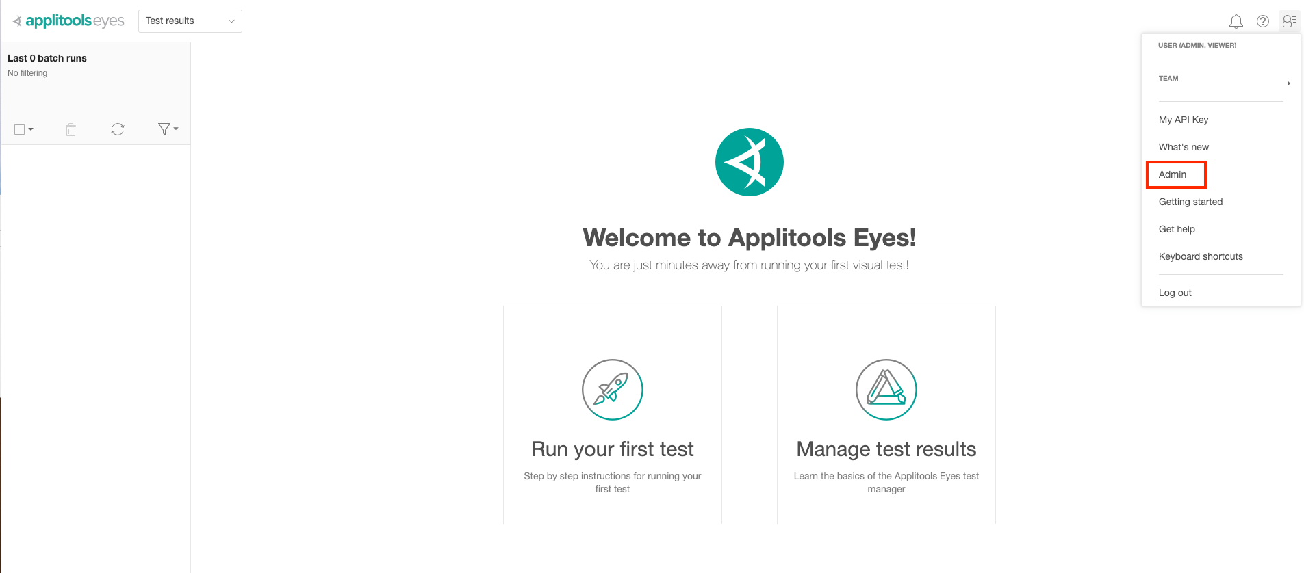Click Step by step instructions description
This screenshot has width=1304, height=573.
pos(613,482)
